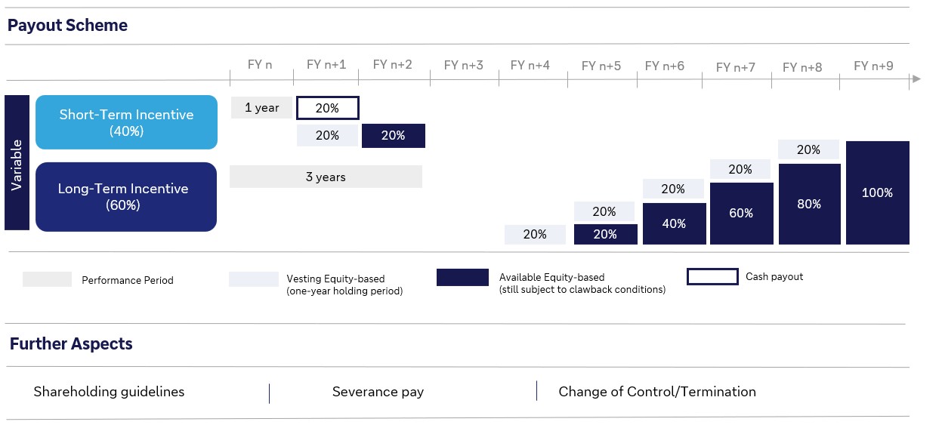The width and height of the screenshot is (942, 428).
Task: Open the Shareholding guidelines item
Action: [109, 392]
